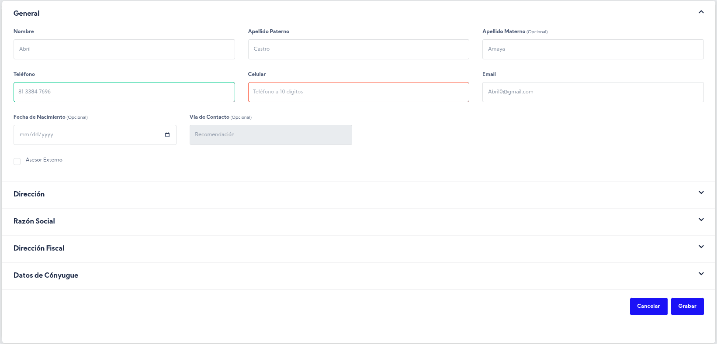This screenshot has height=344, width=717.
Task: Click the Teléfono field with number
Action: 124,92
